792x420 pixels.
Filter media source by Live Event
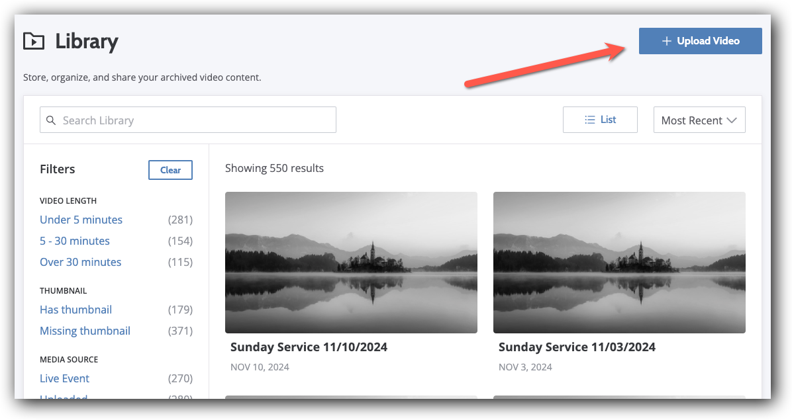click(x=64, y=378)
